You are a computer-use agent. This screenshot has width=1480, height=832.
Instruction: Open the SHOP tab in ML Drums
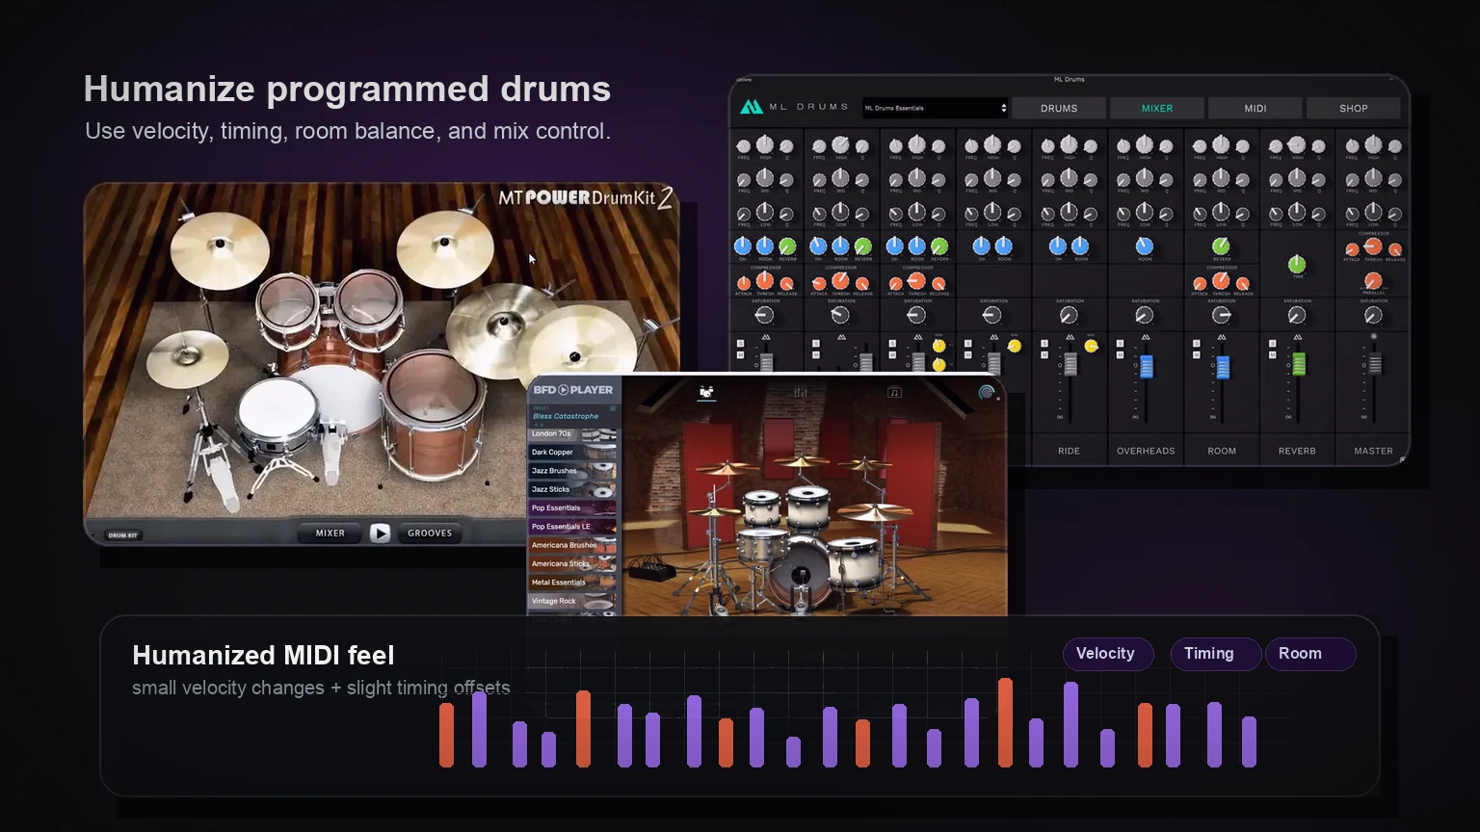click(x=1354, y=108)
